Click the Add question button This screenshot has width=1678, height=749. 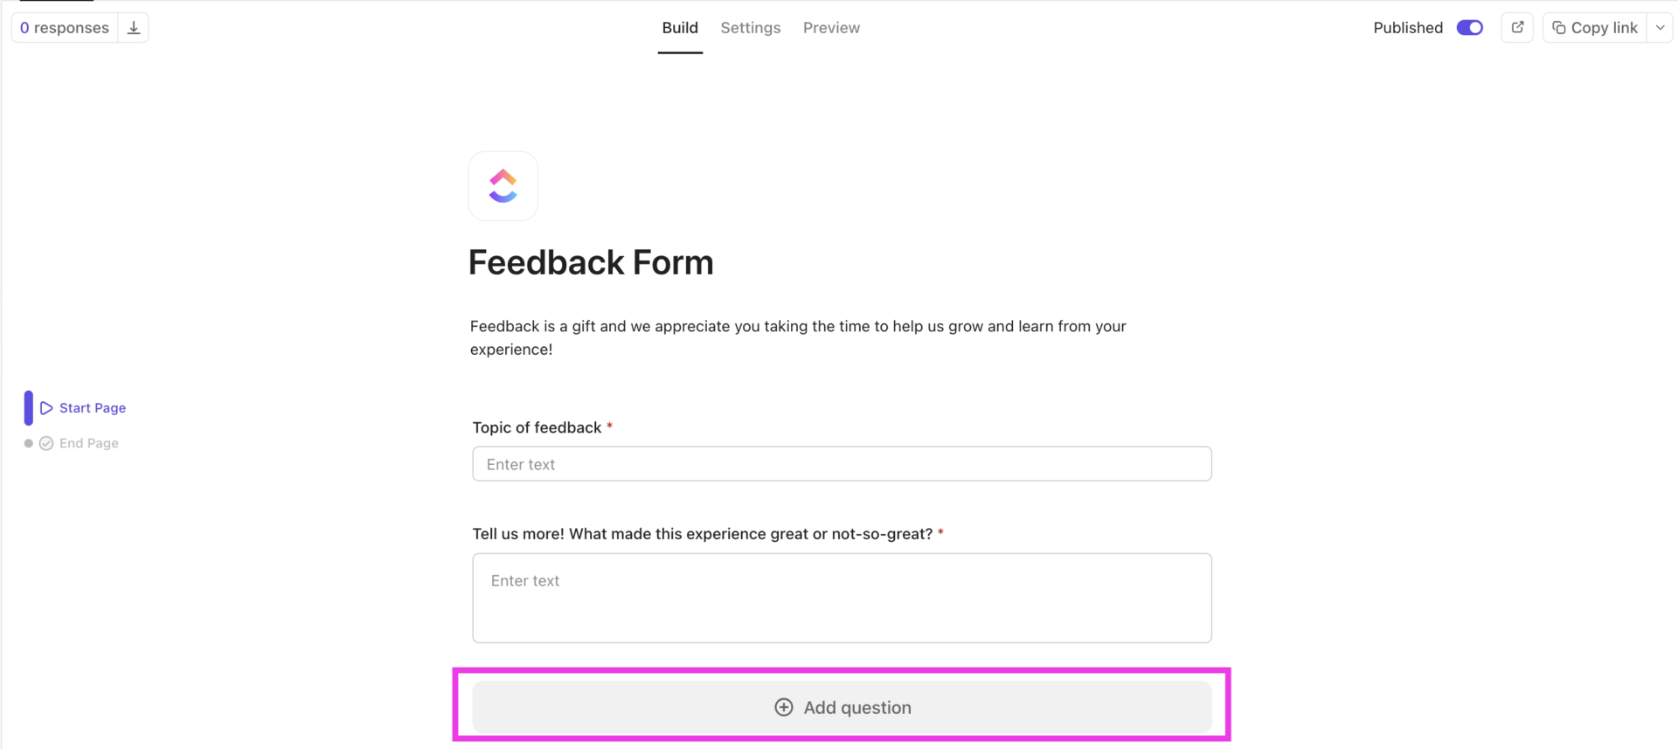click(842, 707)
